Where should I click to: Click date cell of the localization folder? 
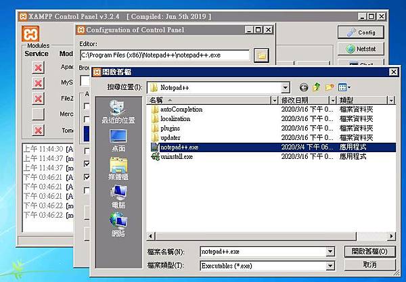[x=307, y=119]
